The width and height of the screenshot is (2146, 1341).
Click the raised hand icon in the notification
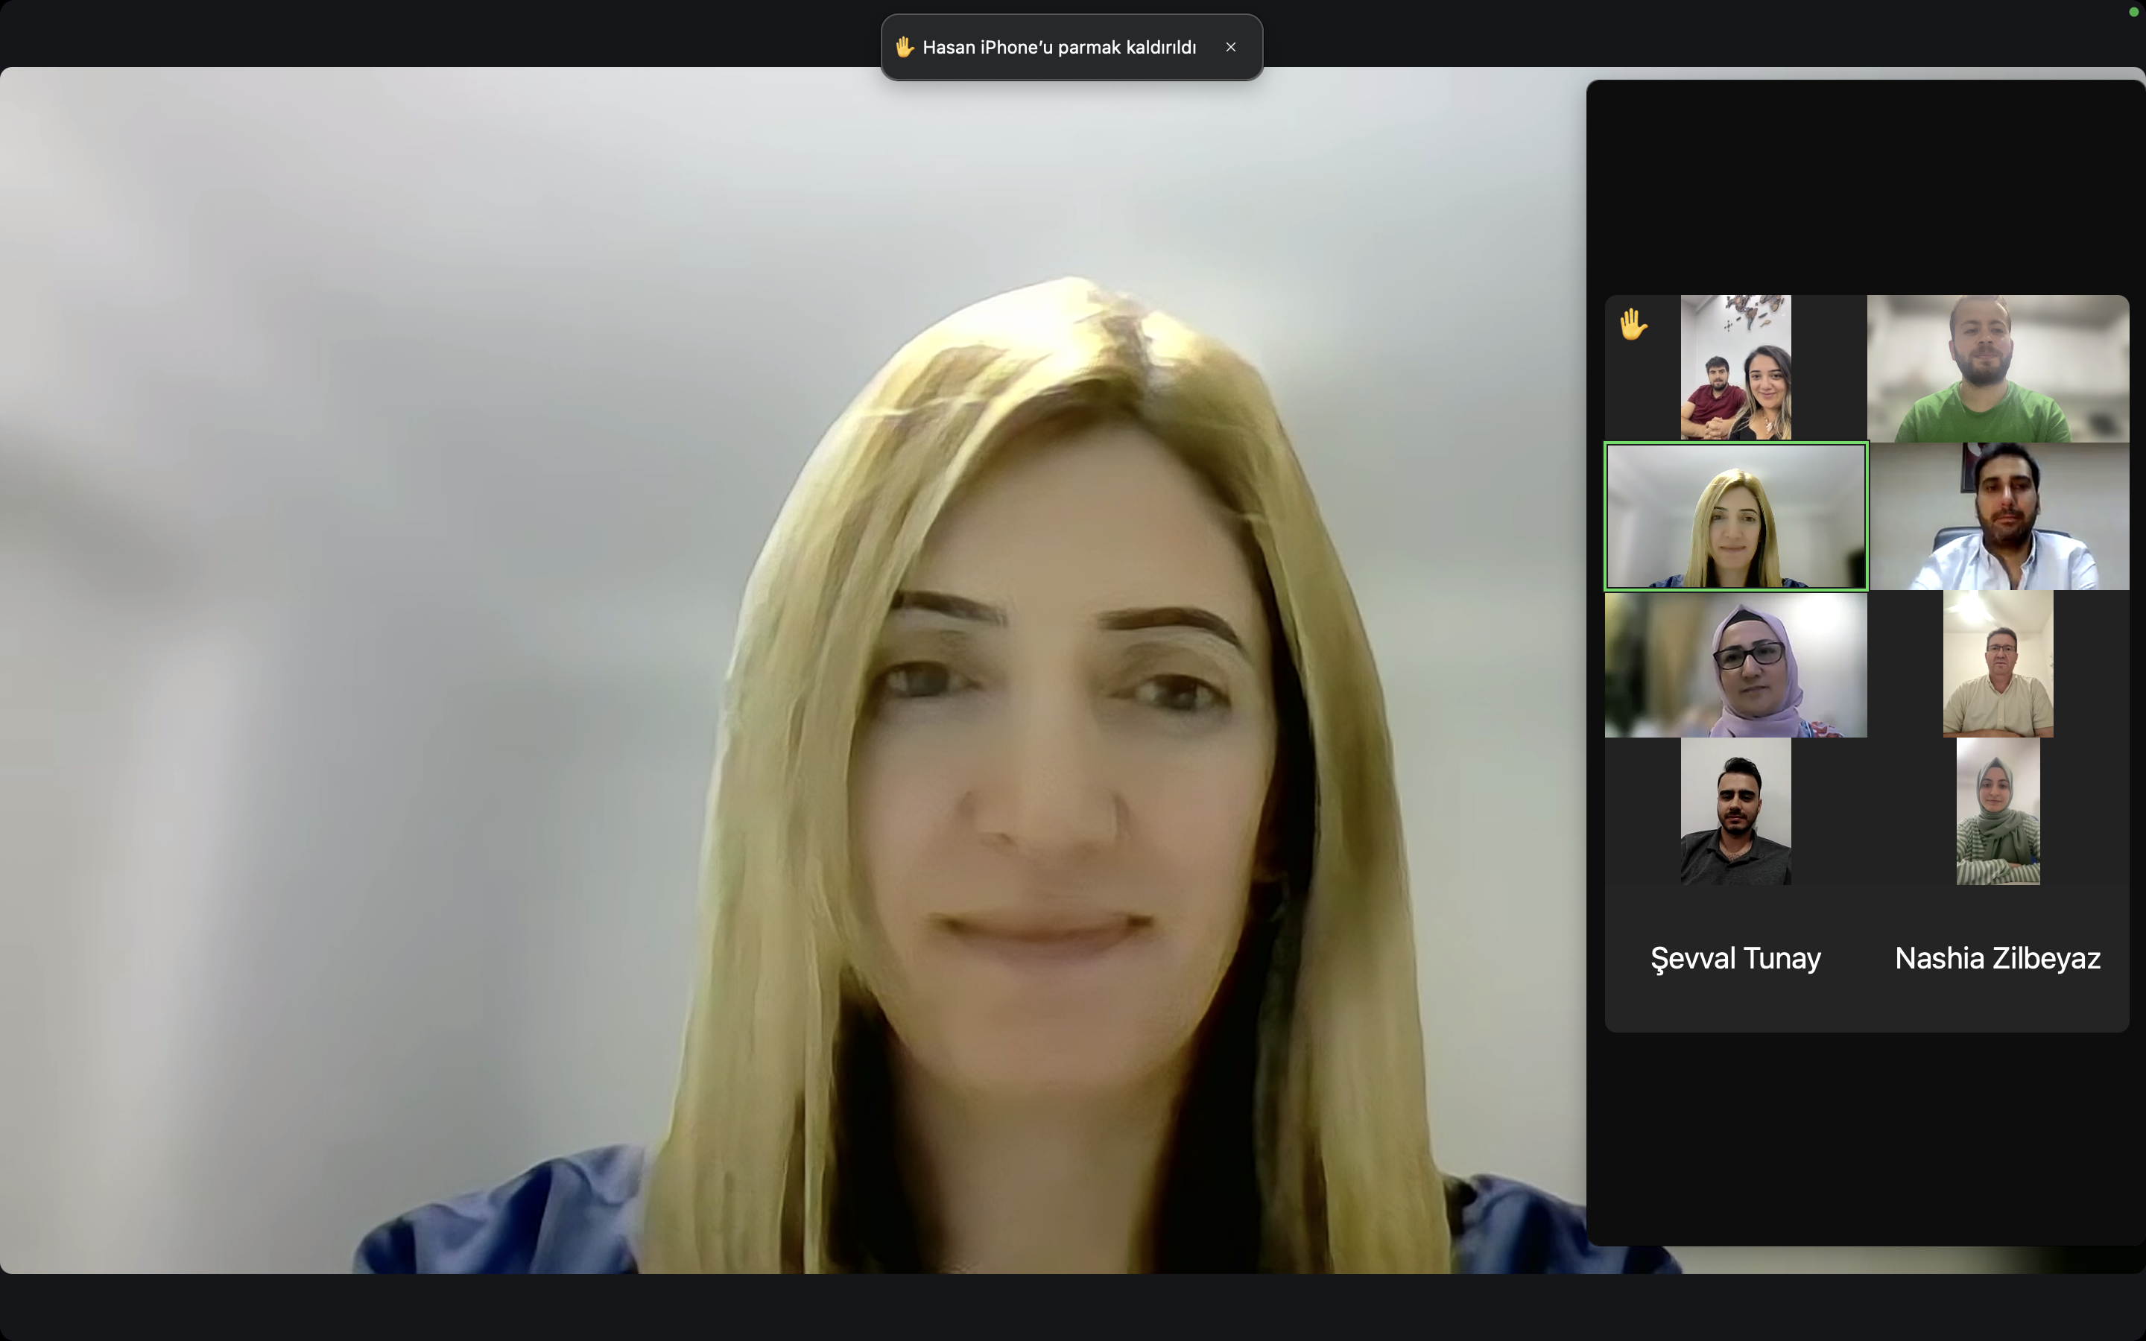click(x=904, y=47)
